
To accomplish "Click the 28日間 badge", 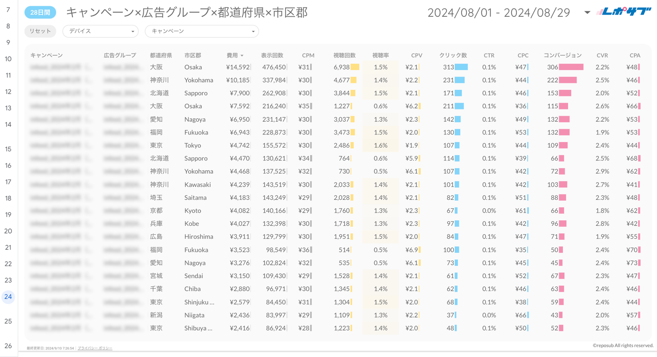I will click(x=40, y=13).
